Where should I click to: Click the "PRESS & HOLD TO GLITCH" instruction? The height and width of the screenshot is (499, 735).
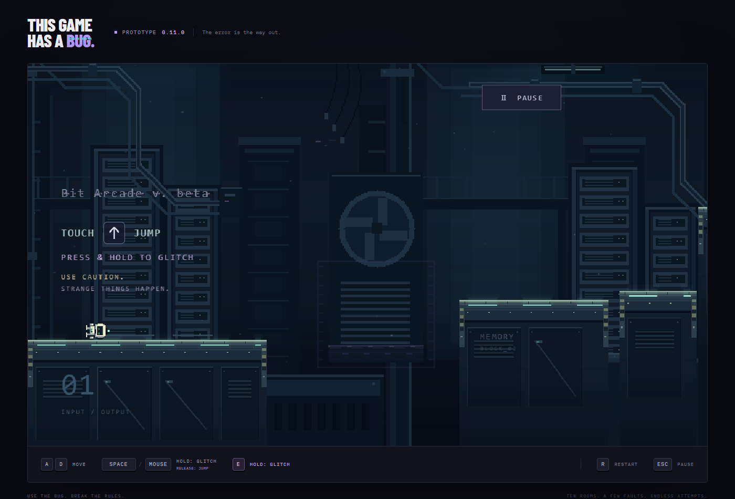click(128, 257)
